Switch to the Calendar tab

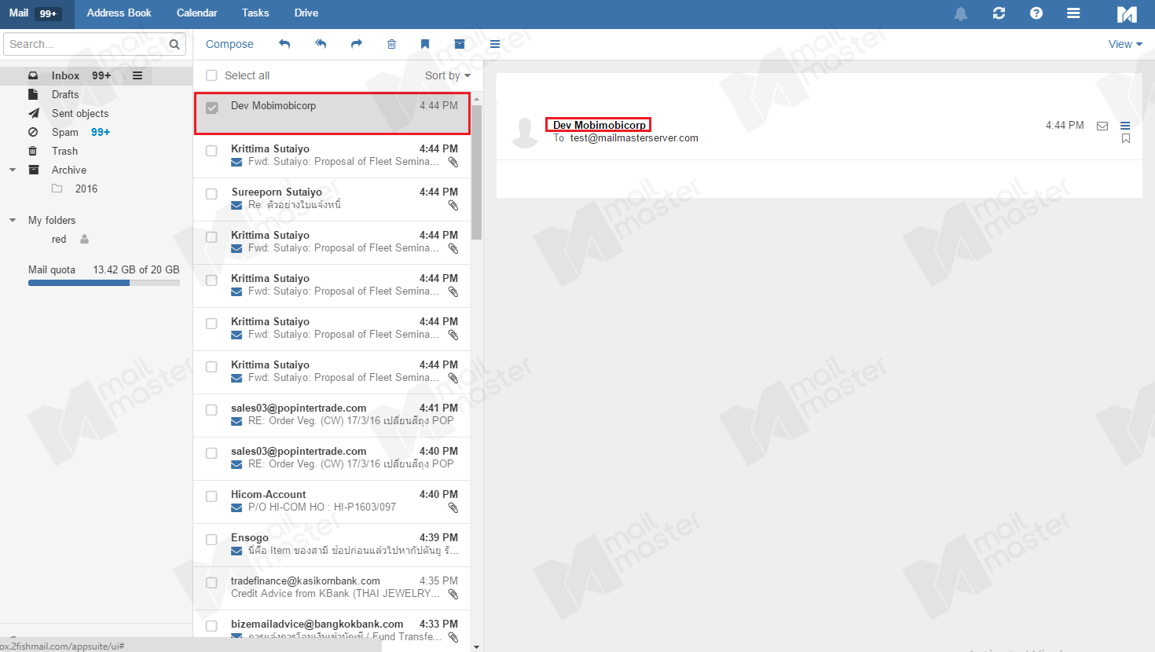196,13
